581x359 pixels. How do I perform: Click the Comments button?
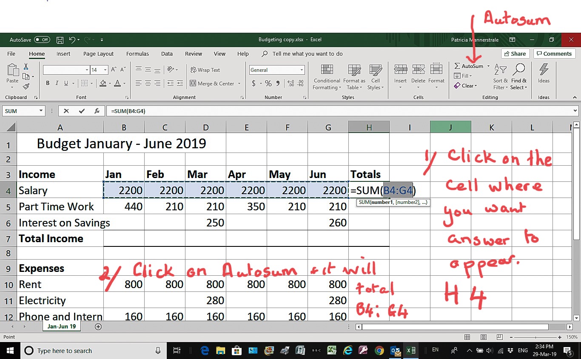point(553,54)
